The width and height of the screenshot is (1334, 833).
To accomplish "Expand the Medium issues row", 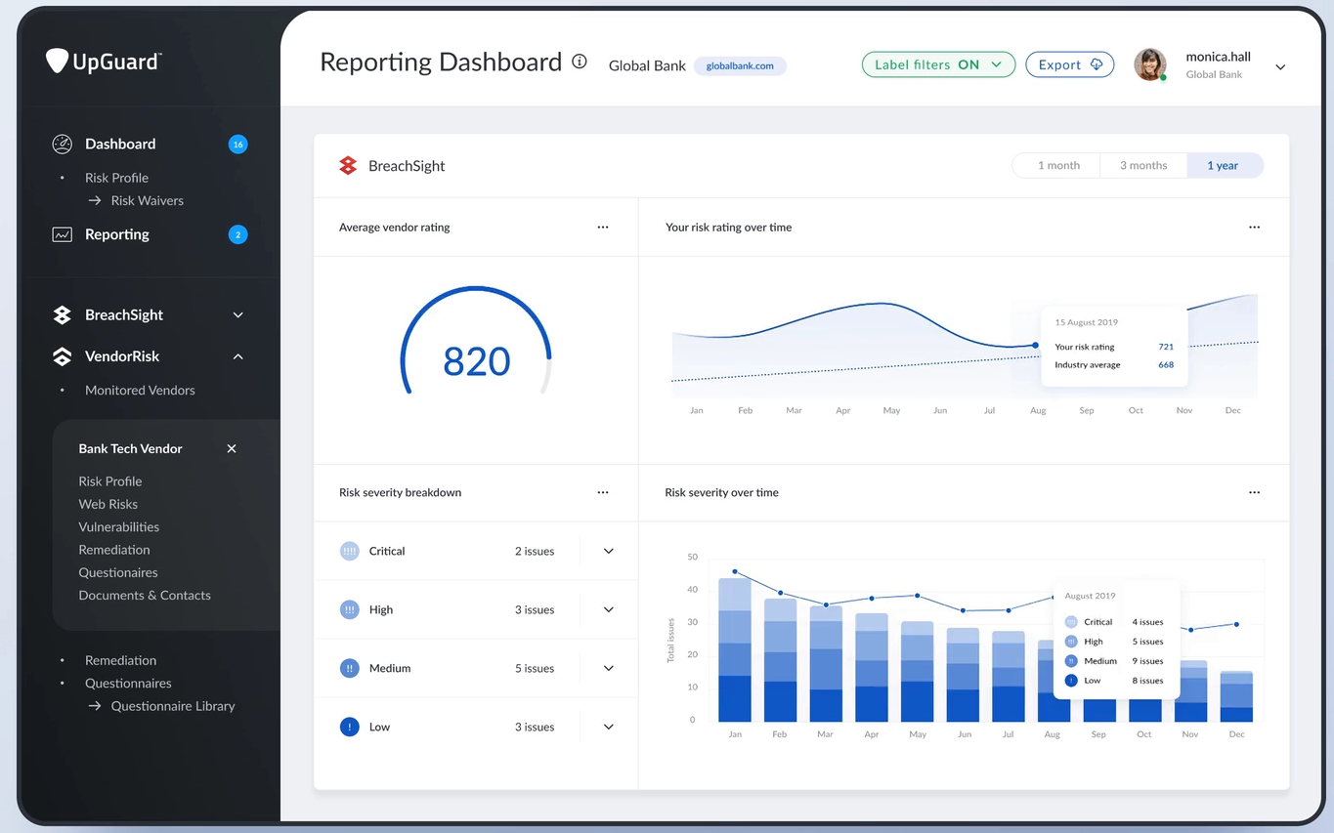I will point(608,668).
